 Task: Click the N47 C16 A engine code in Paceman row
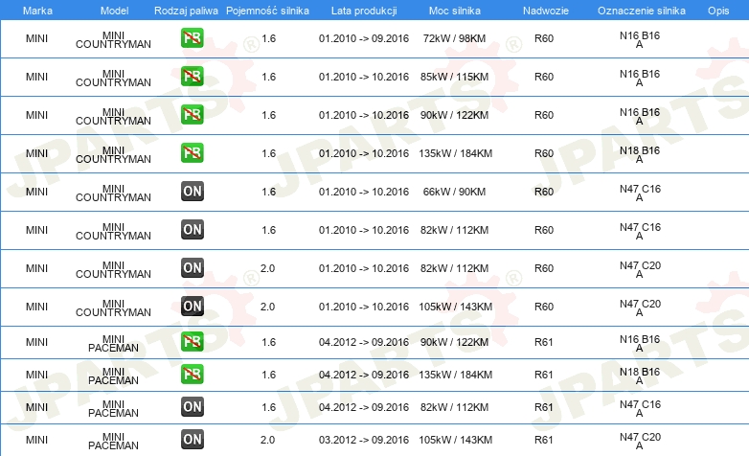point(640,408)
